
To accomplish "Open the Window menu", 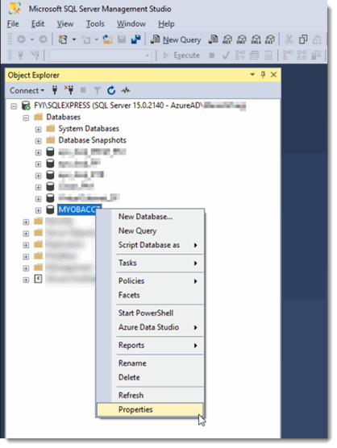I will tap(131, 23).
